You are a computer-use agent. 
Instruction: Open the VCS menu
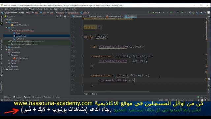point(61,9)
